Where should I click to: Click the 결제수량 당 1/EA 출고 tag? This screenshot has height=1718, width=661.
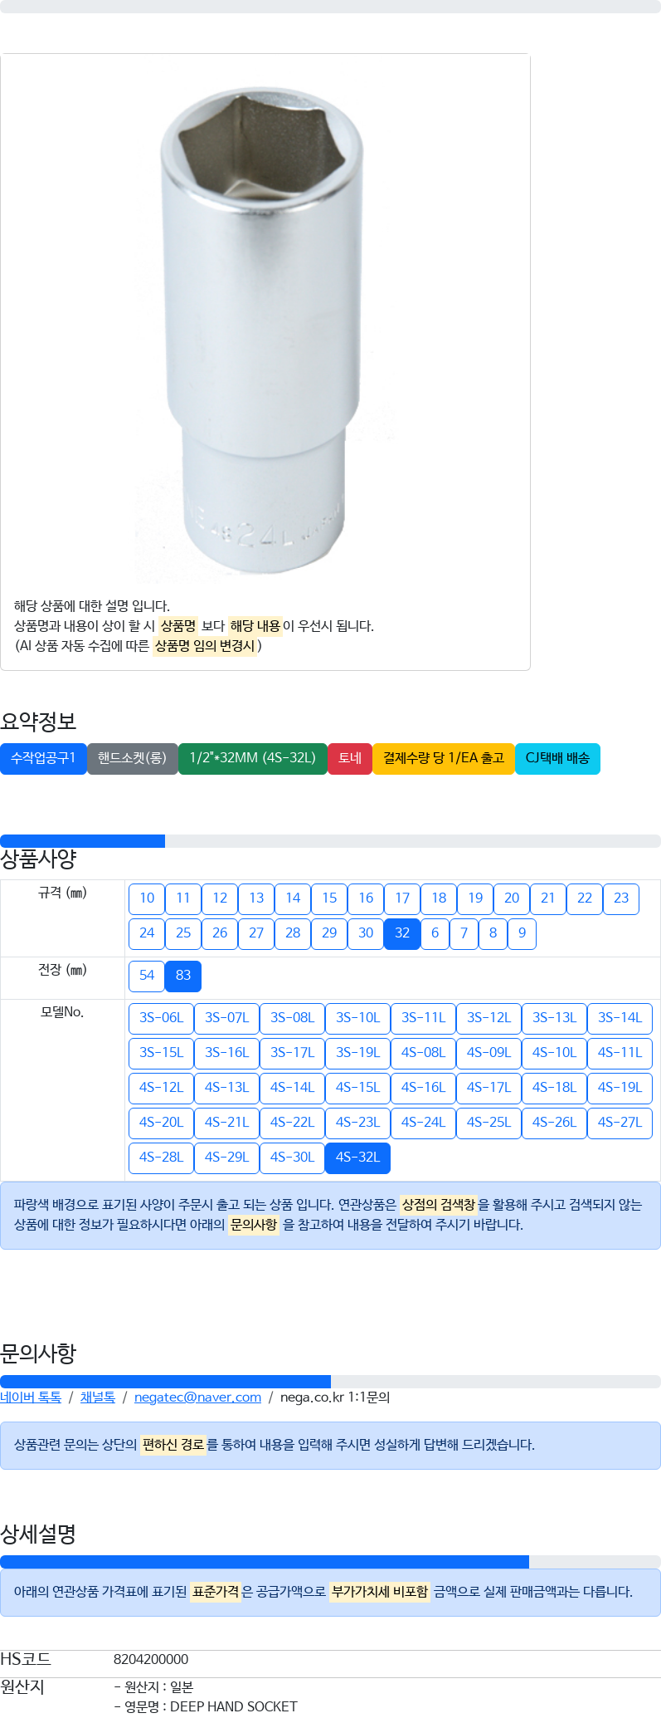click(444, 758)
